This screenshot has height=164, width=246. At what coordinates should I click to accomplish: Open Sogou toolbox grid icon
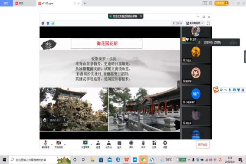[243, 90]
